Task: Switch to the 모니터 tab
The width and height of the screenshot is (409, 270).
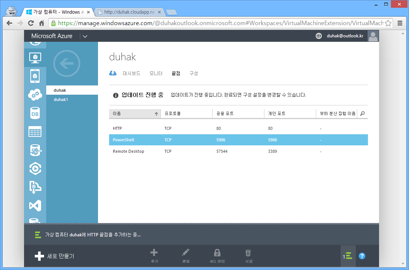Action: tap(156, 73)
